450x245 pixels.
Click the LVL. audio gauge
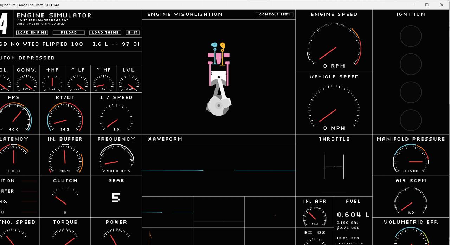pyautogui.click(x=129, y=83)
